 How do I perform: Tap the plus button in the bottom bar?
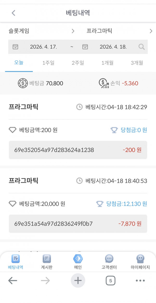pyautogui.click(x=78, y=281)
